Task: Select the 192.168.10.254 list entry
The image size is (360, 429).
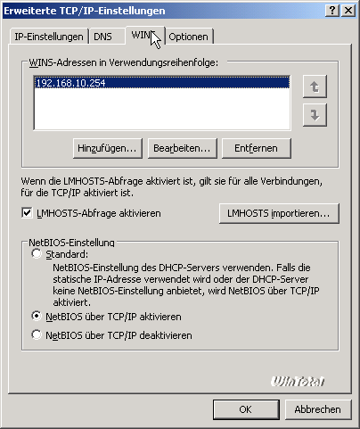Action: coord(162,83)
